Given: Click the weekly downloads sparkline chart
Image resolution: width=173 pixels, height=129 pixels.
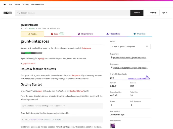Looking at the screenshot, I should 139,77.
